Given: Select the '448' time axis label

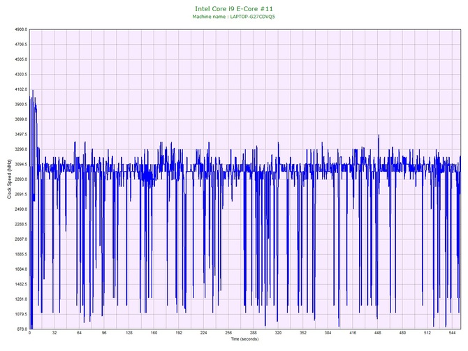Looking at the screenshot, I should pyautogui.click(x=378, y=333).
